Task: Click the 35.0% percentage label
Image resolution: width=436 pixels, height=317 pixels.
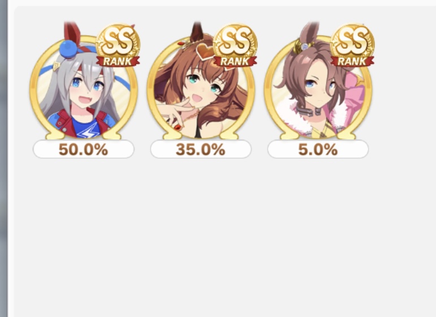Action: [201, 149]
